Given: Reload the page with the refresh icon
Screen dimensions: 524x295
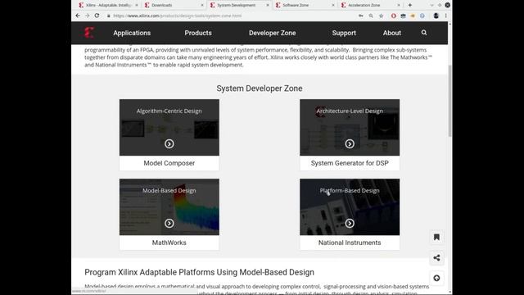Looking at the screenshot, I should [x=97, y=16].
